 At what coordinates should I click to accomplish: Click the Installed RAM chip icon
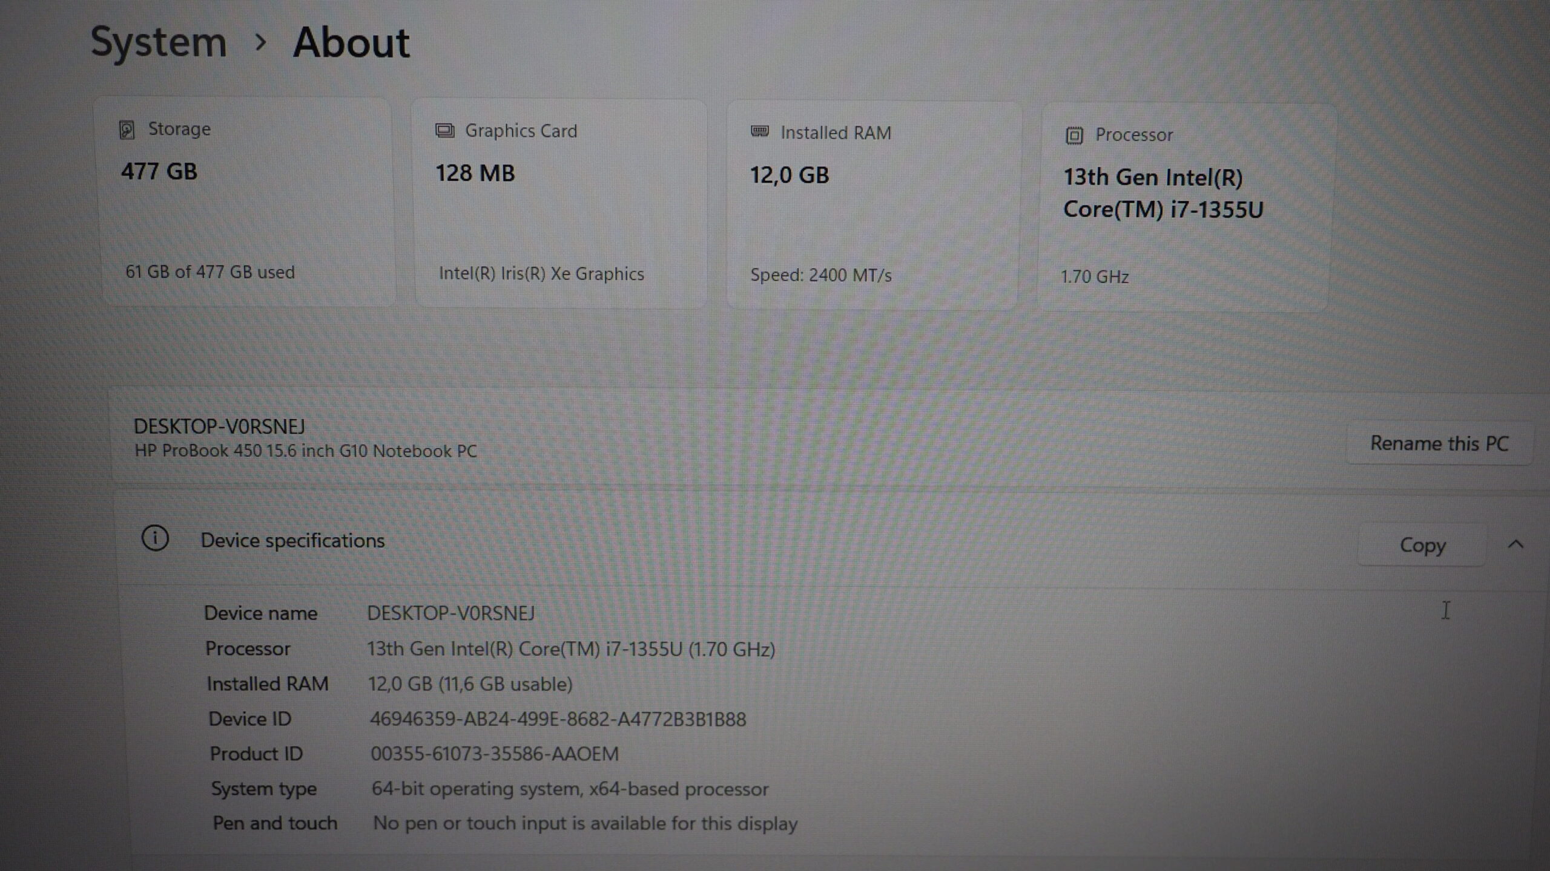pos(760,131)
